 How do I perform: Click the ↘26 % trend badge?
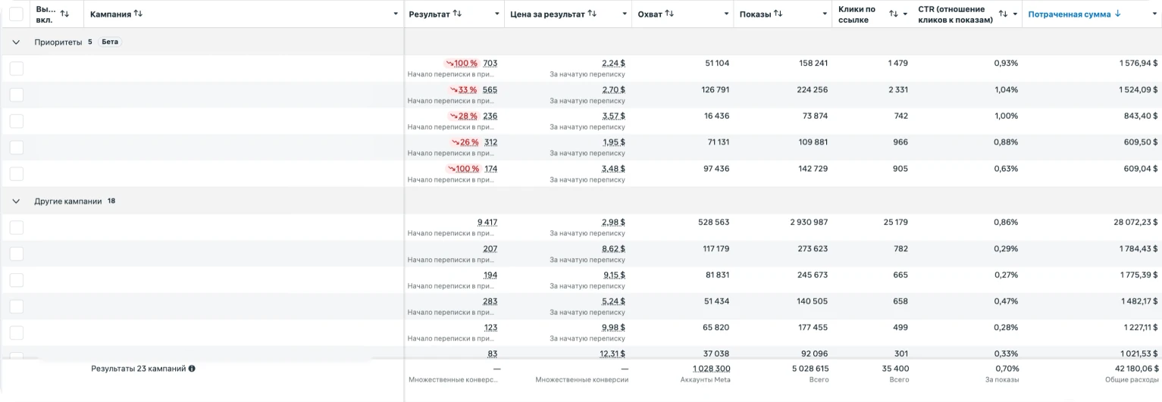(x=465, y=142)
